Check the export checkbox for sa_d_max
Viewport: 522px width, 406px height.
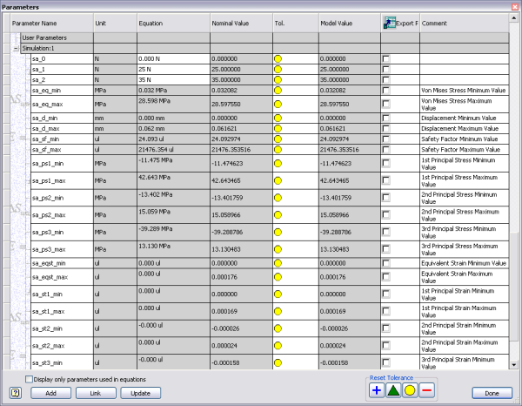[x=386, y=127]
